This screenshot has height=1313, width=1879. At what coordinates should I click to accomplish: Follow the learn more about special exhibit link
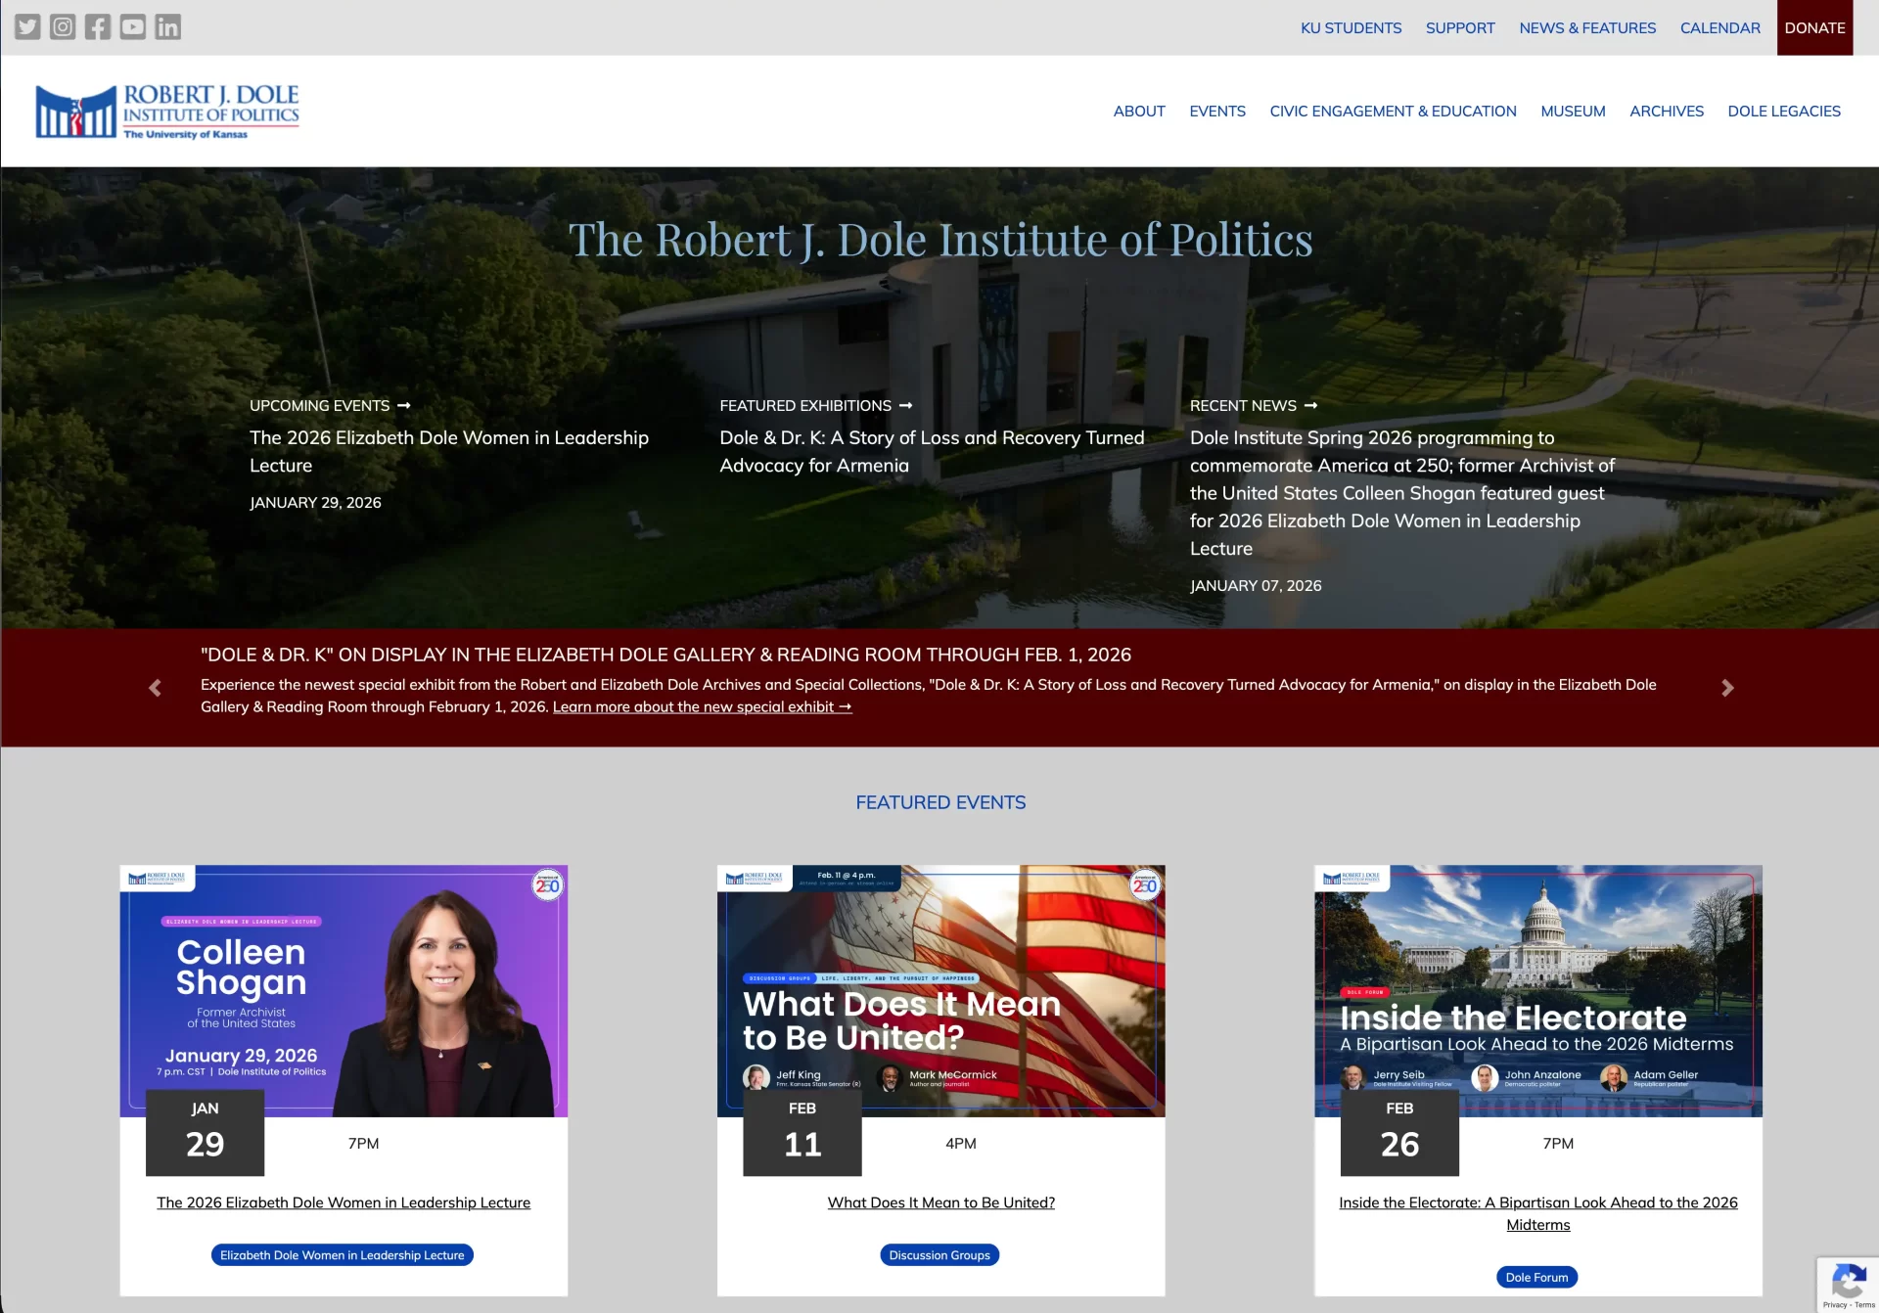pyautogui.click(x=702, y=706)
